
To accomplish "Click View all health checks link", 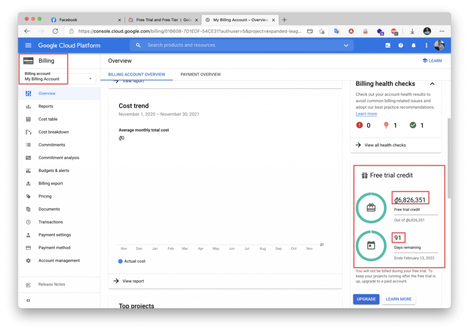I will [x=385, y=145].
